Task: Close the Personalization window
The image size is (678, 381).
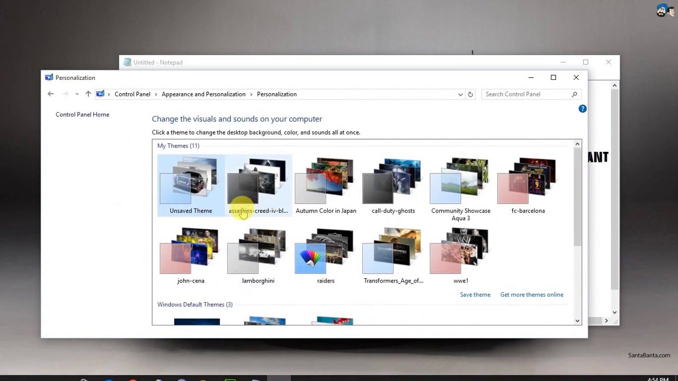Action: pos(576,77)
